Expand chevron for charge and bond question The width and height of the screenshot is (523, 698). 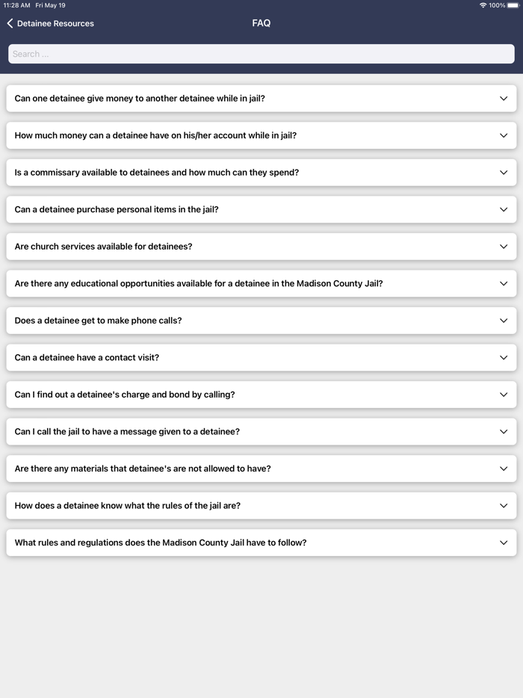click(504, 395)
